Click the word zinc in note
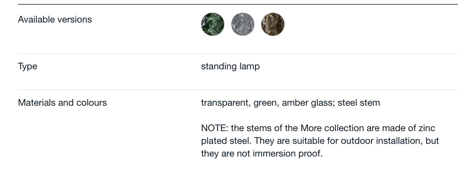The width and height of the screenshot is (474, 175). 427,128
